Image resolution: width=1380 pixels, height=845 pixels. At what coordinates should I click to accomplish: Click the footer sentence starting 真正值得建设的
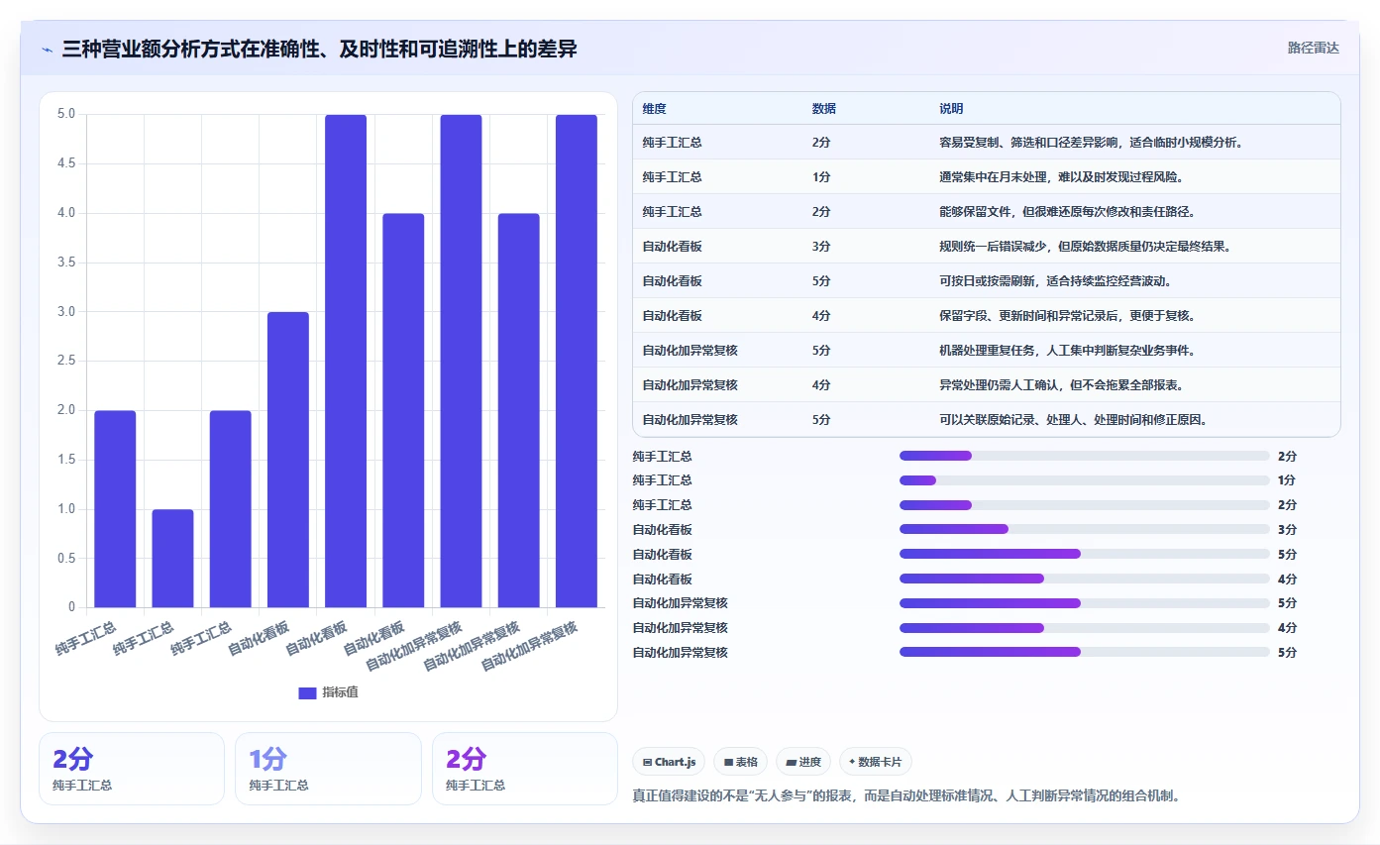pos(905,795)
